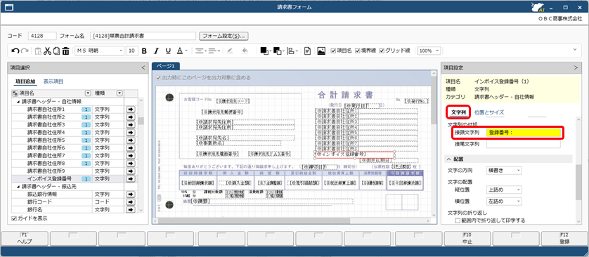This screenshot has width=589, height=257.
Task: Toggle underline formatting
Action: [168, 51]
